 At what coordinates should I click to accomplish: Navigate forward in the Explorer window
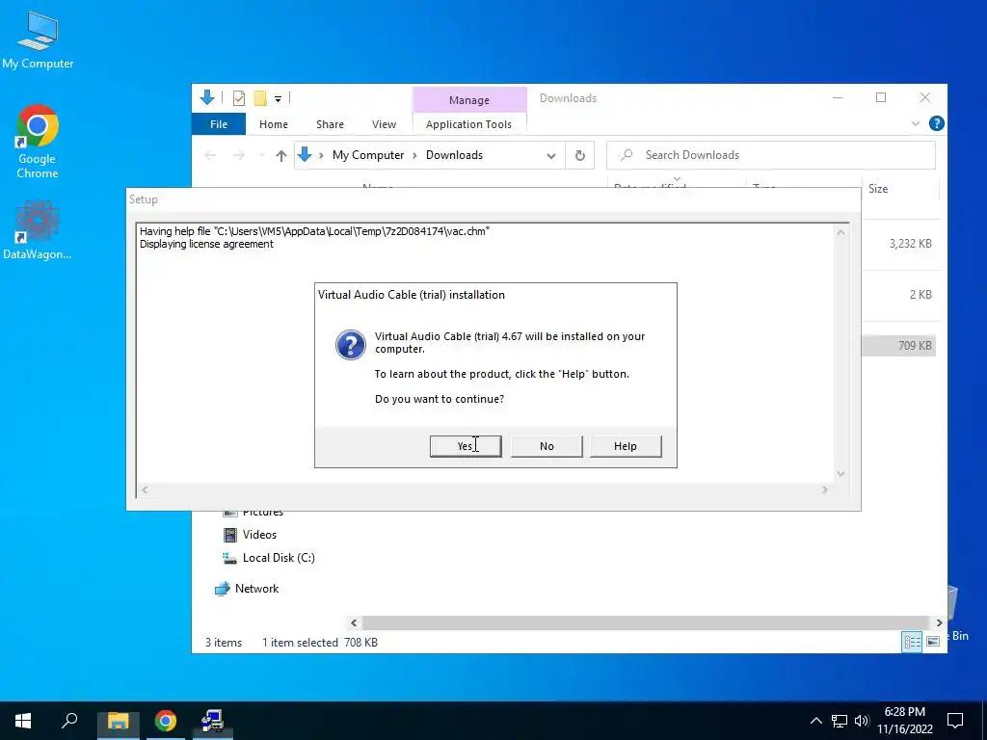click(239, 155)
